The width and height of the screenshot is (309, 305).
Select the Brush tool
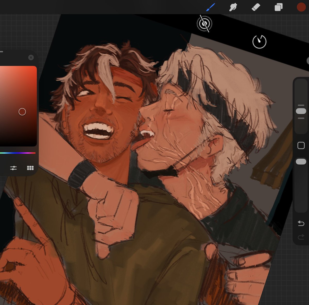click(210, 7)
